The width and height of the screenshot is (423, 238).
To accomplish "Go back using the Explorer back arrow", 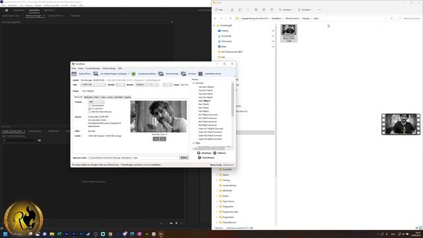I will [215, 19].
